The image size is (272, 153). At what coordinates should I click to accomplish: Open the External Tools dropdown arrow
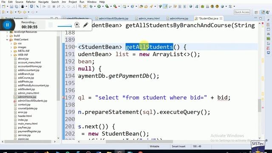point(119,6)
